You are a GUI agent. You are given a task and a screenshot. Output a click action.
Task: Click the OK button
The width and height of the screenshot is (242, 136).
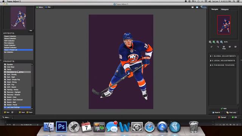click(x=234, y=117)
